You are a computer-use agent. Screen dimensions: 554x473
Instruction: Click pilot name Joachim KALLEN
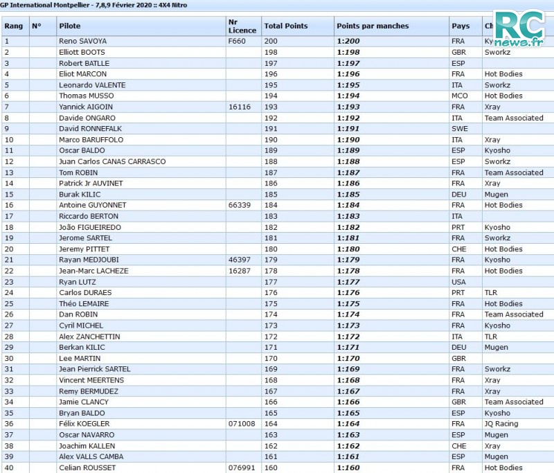click(87, 447)
